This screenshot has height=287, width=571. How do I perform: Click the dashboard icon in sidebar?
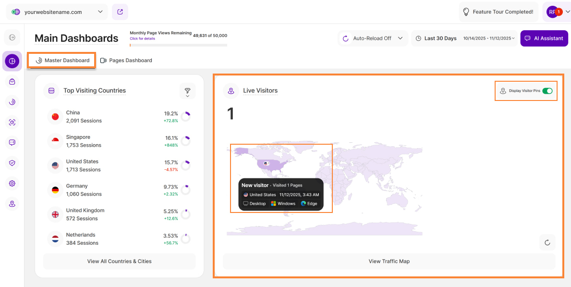[12, 61]
